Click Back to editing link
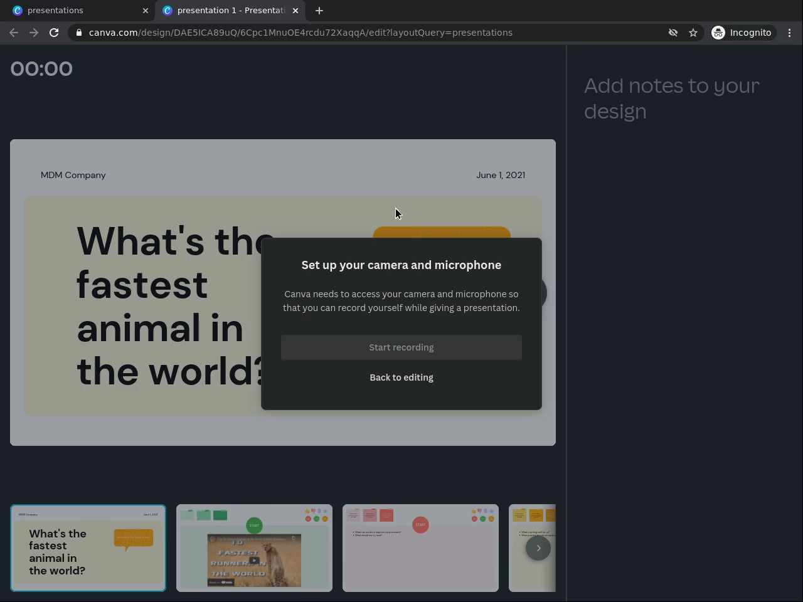Screen dimensions: 803x602 tap(401, 378)
